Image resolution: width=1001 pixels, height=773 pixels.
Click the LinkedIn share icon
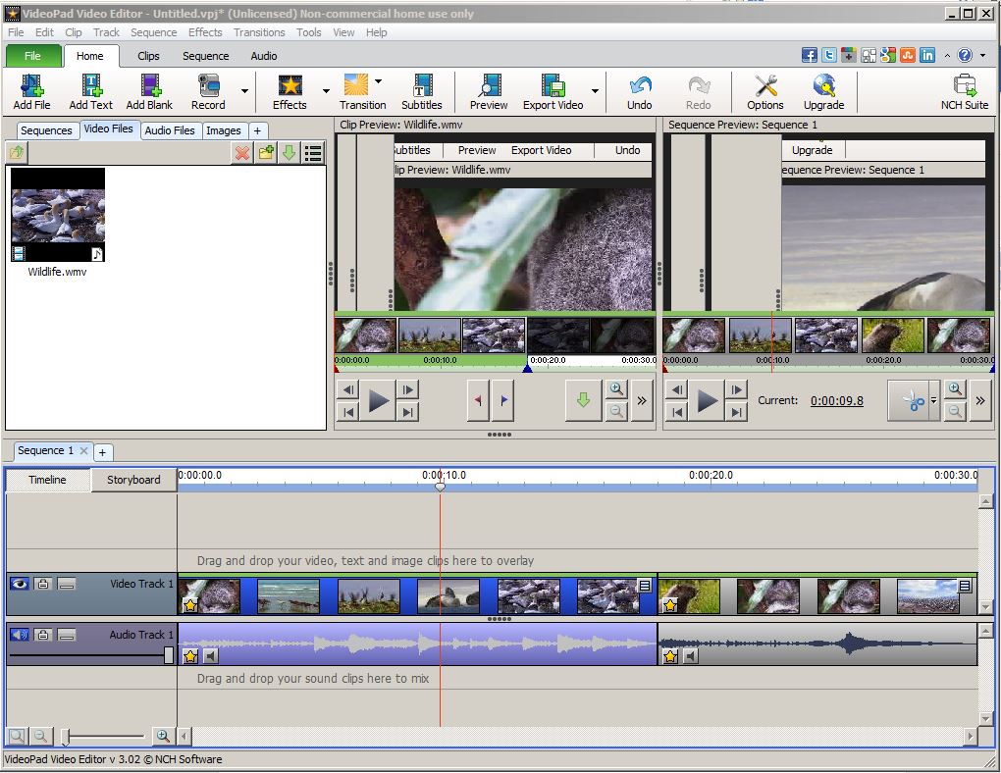(927, 56)
